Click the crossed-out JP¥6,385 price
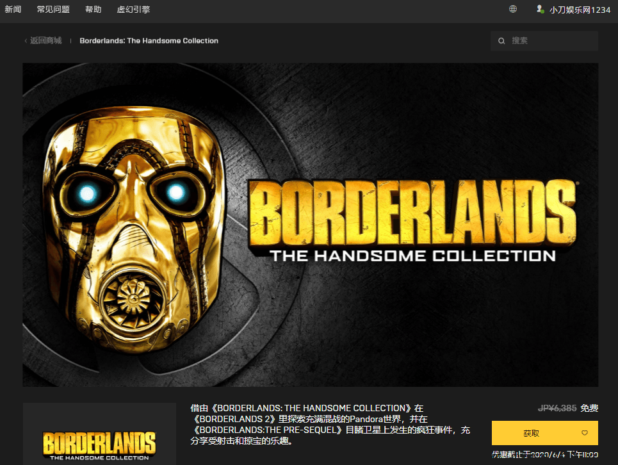 (557, 408)
